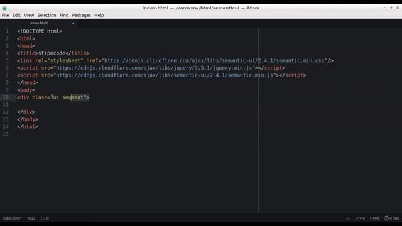Click the "ui segment" class value

68,97
